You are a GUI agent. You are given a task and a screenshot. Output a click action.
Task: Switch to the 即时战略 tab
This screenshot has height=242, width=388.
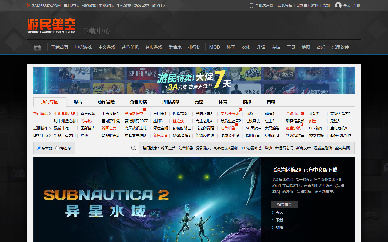171,102
